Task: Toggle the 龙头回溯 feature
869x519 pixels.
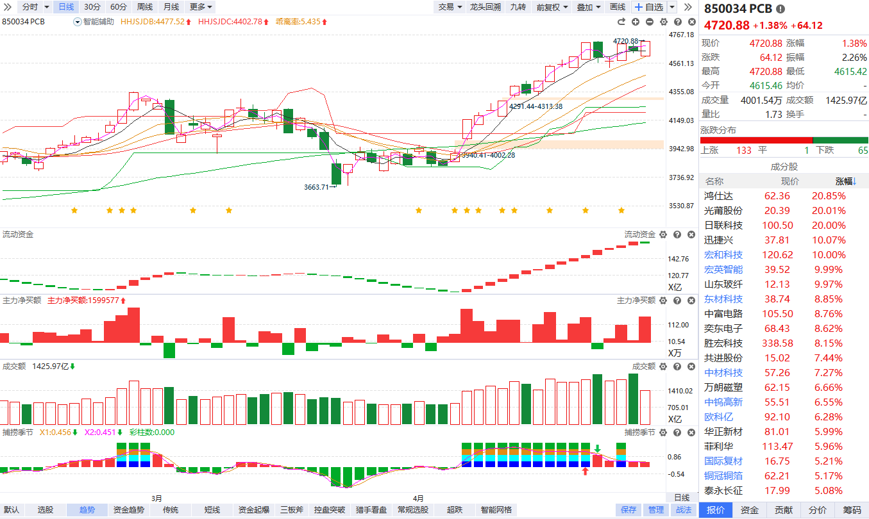Action: pyautogui.click(x=485, y=7)
